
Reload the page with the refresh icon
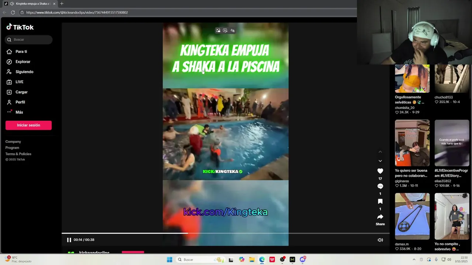point(13,13)
